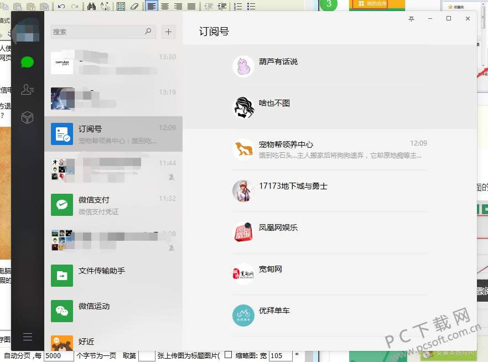
Task: Select 文件传输助手 in the chat list
Action: (113, 276)
